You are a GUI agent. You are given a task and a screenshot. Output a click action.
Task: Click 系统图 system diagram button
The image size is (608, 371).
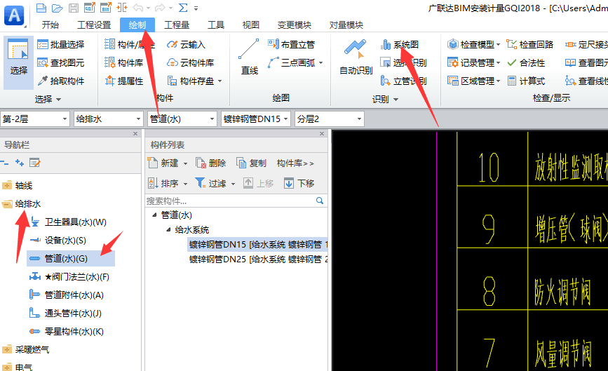(x=400, y=45)
